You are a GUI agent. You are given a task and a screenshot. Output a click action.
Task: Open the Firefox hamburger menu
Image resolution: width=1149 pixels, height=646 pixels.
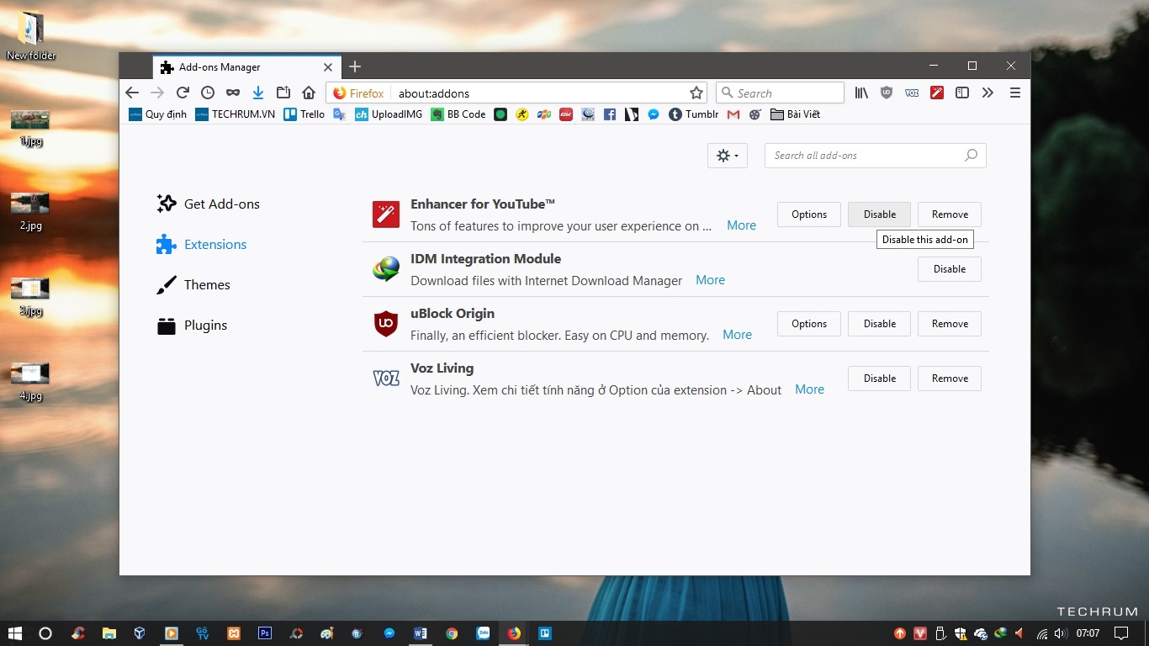pos(1015,93)
